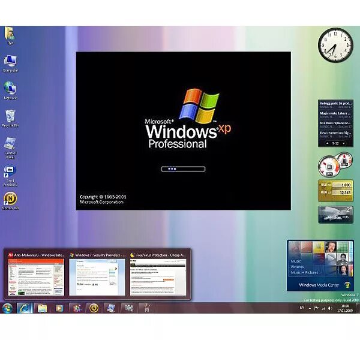Image resolution: width=360 pixels, height=340 pixels.
Task: Open the USD currency selector
Action: pos(326,185)
